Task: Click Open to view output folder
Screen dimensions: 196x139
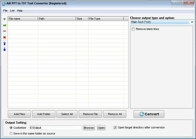Action: tap(101, 128)
